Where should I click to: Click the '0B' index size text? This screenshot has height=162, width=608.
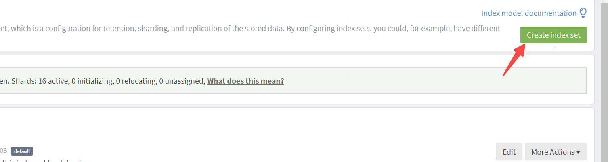click(x=3, y=151)
